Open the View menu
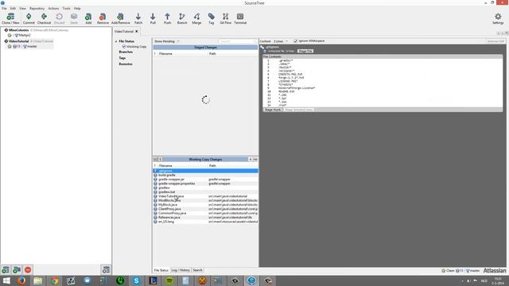Screen dimensions: 509x286 click(22, 9)
